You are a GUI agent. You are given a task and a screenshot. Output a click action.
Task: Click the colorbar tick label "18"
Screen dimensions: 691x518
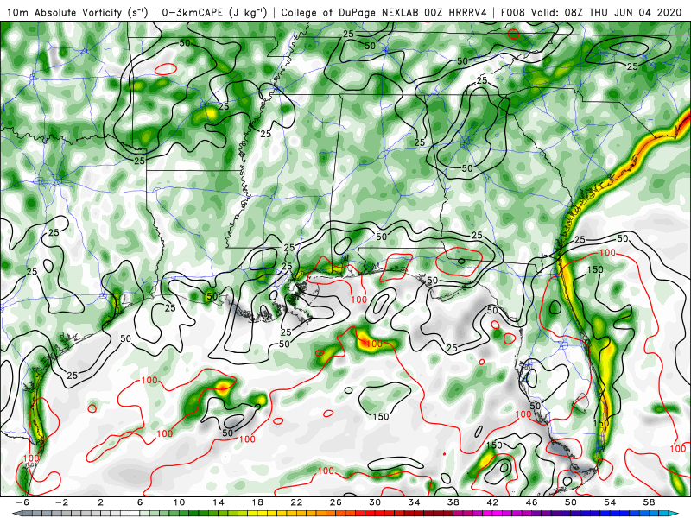[257, 502]
